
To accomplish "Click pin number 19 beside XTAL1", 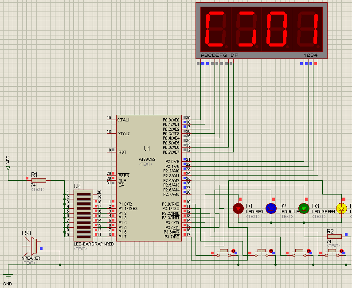I will pos(109,118).
